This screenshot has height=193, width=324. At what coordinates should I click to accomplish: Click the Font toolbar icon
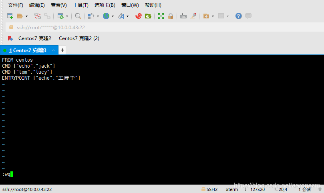(x=121, y=16)
